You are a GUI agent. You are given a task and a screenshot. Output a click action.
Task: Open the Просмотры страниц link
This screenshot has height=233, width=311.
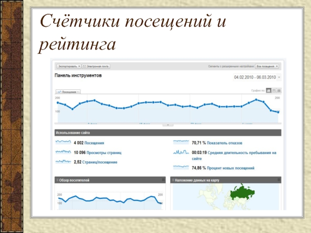click(104, 153)
